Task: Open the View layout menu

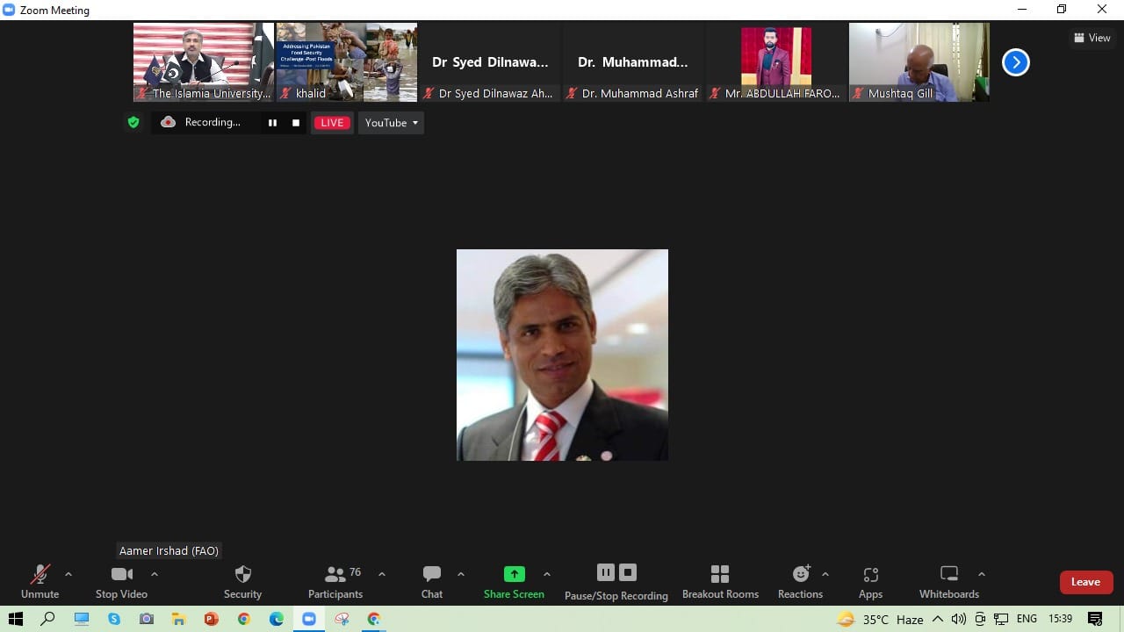Action: point(1092,38)
